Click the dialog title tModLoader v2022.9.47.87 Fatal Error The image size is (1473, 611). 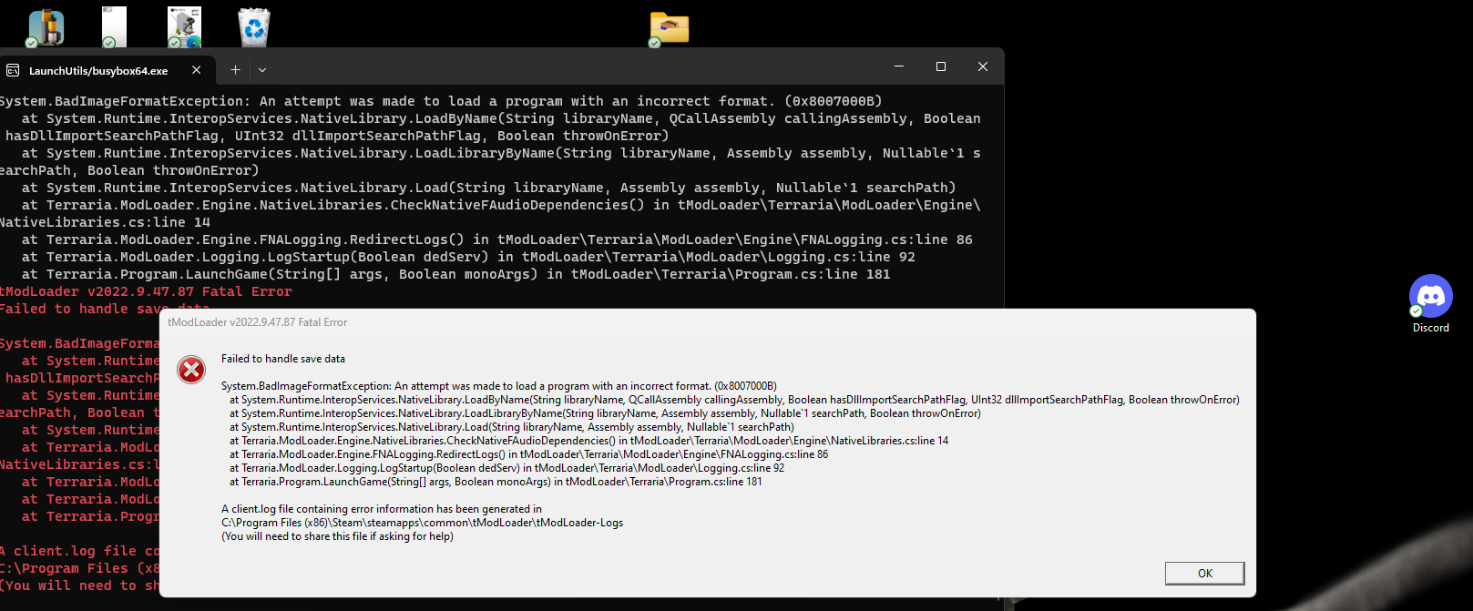258,322
